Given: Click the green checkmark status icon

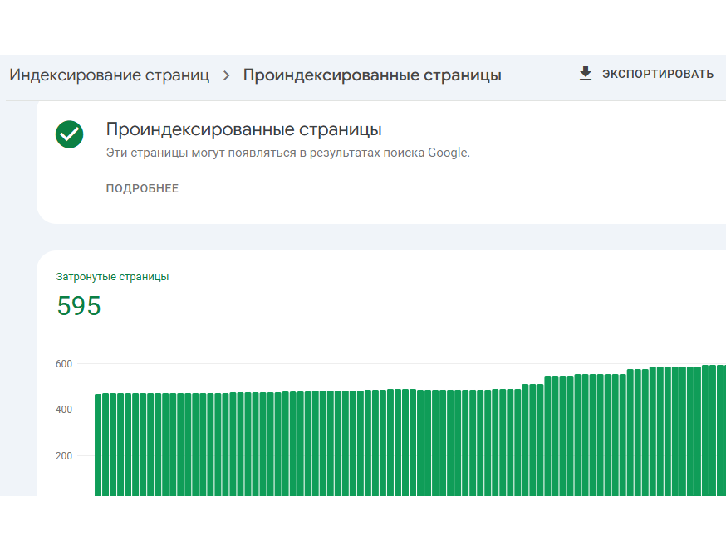Looking at the screenshot, I should pyautogui.click(x=70, y=134).
